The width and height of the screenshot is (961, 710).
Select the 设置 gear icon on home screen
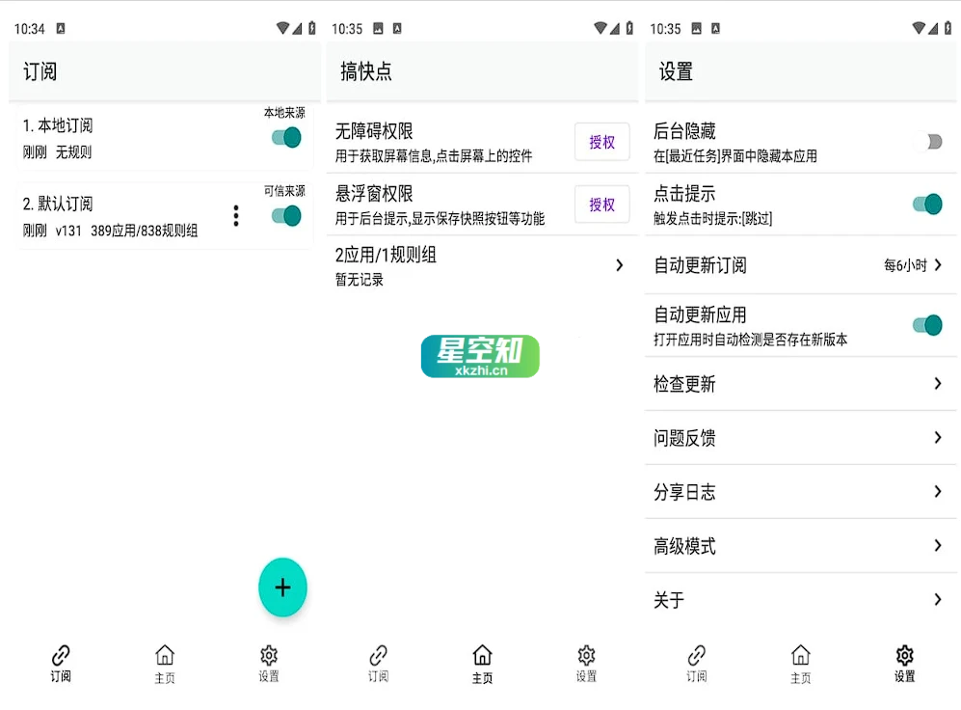pos(585,663)
